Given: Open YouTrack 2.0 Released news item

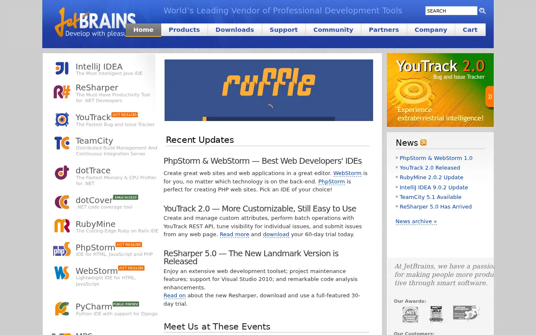Looking at the screenshot, I should pos(430,167).
